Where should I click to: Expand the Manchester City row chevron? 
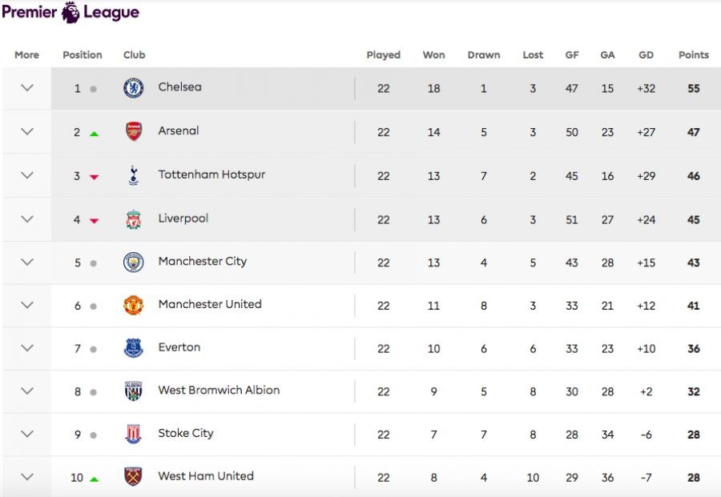(27, 263)
